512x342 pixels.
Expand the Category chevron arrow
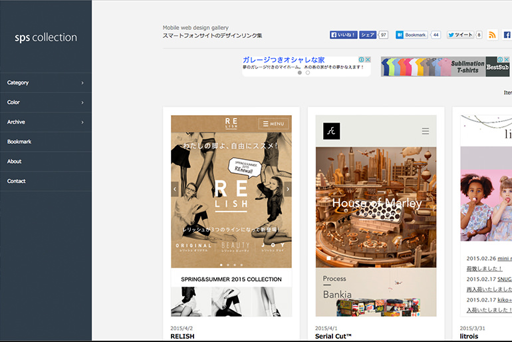point(82,83)
